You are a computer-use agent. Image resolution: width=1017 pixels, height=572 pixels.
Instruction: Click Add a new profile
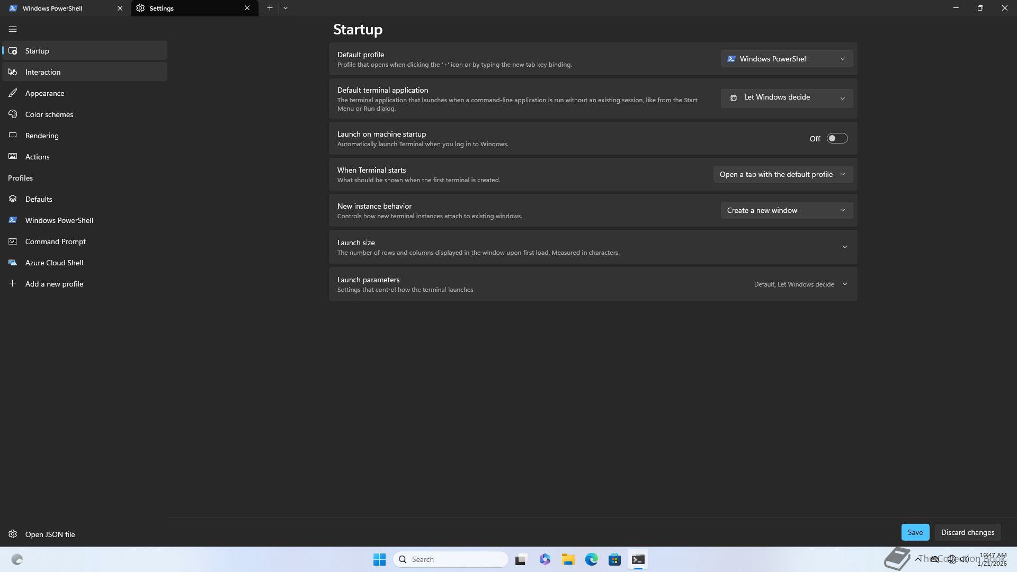54,284
